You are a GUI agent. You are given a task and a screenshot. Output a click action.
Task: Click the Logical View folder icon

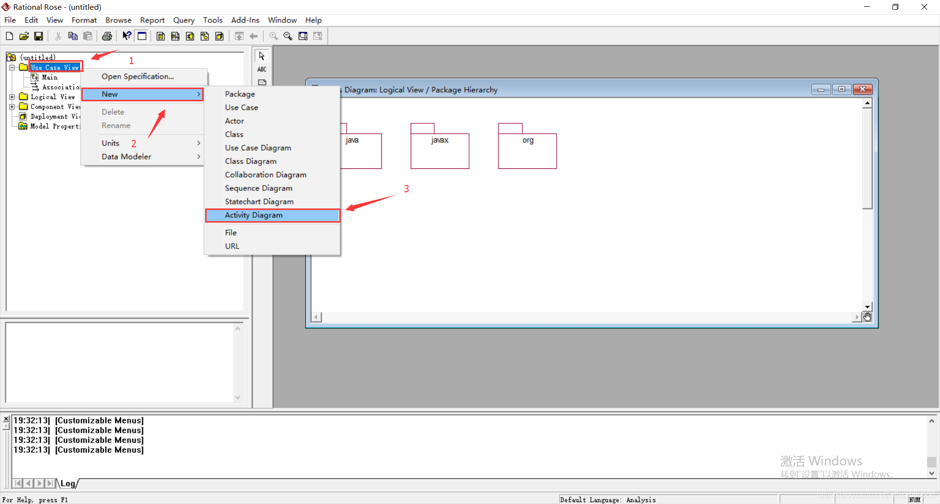click(x=23, y=97)
